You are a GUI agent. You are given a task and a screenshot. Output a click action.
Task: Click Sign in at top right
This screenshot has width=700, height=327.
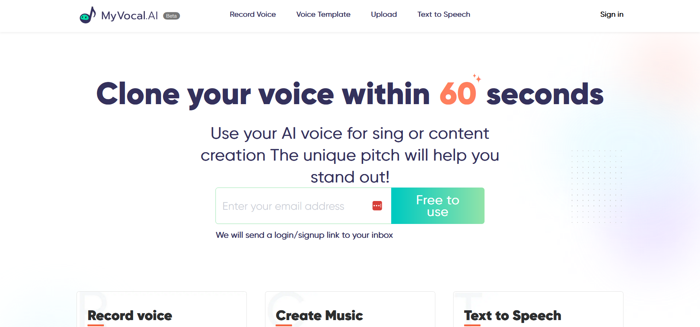pyautogui.click(x=612, y=14)
